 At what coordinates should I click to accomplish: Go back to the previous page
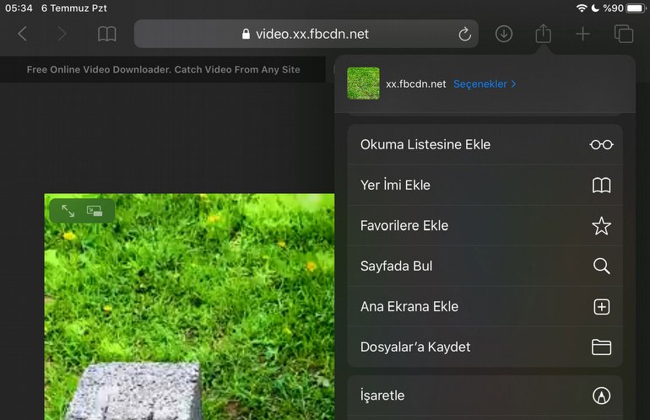[23, 34]
